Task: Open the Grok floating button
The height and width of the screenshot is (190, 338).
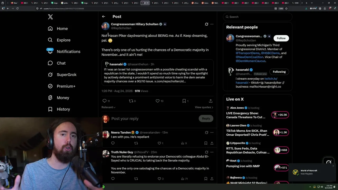Action: 329,162
